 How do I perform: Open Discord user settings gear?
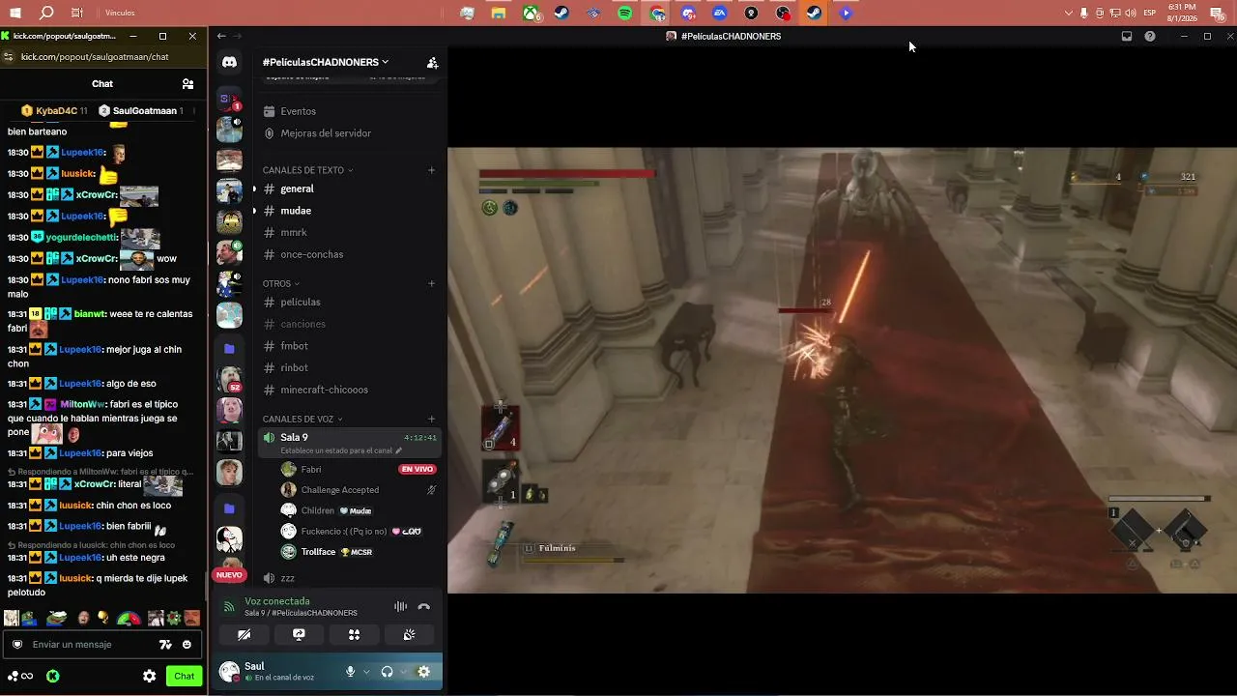point(423,672)
